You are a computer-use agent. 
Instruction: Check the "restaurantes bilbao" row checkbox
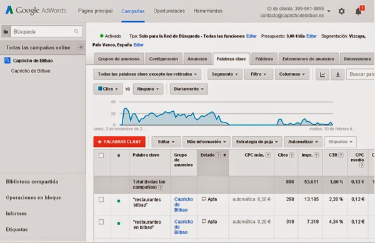pyautogui.click(x=101, y=199)
